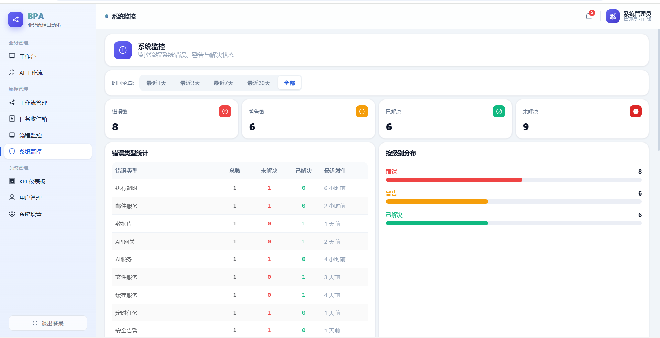Click the BPA share logo icon
Image resolution: width=660 pixels, height=338 pixels.
(x=15, y=20)
